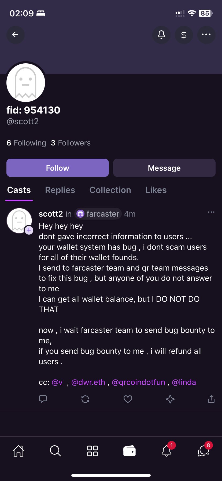Share the cast using share icon
Screen dimensions: 222x481
[211, 399]
